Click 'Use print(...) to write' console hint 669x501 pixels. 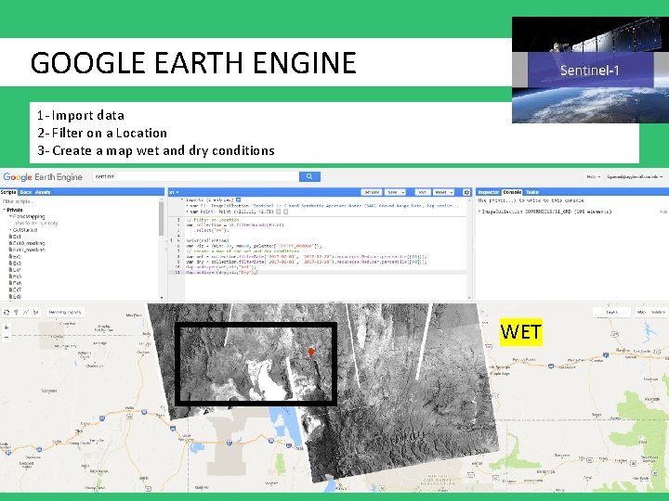point(531,200)
